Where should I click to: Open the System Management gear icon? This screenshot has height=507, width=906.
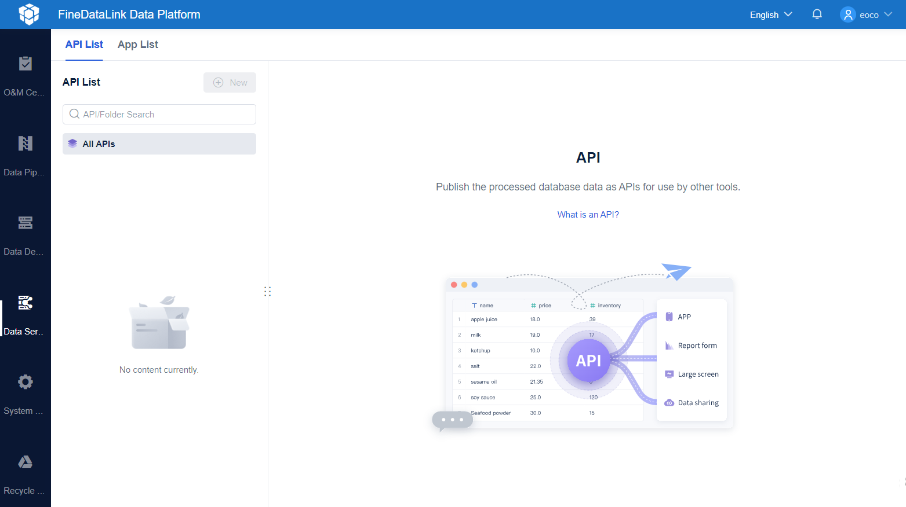click(x=26, y=382)
